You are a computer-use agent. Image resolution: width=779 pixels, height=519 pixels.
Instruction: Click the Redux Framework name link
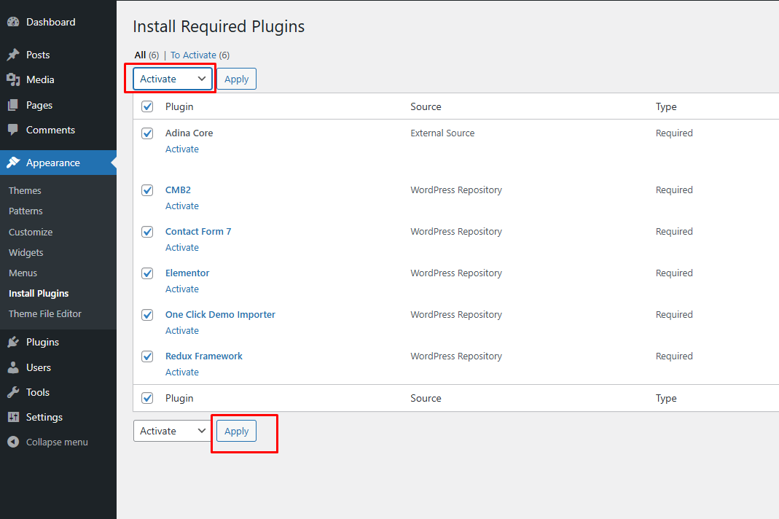[x=204, y=356]
